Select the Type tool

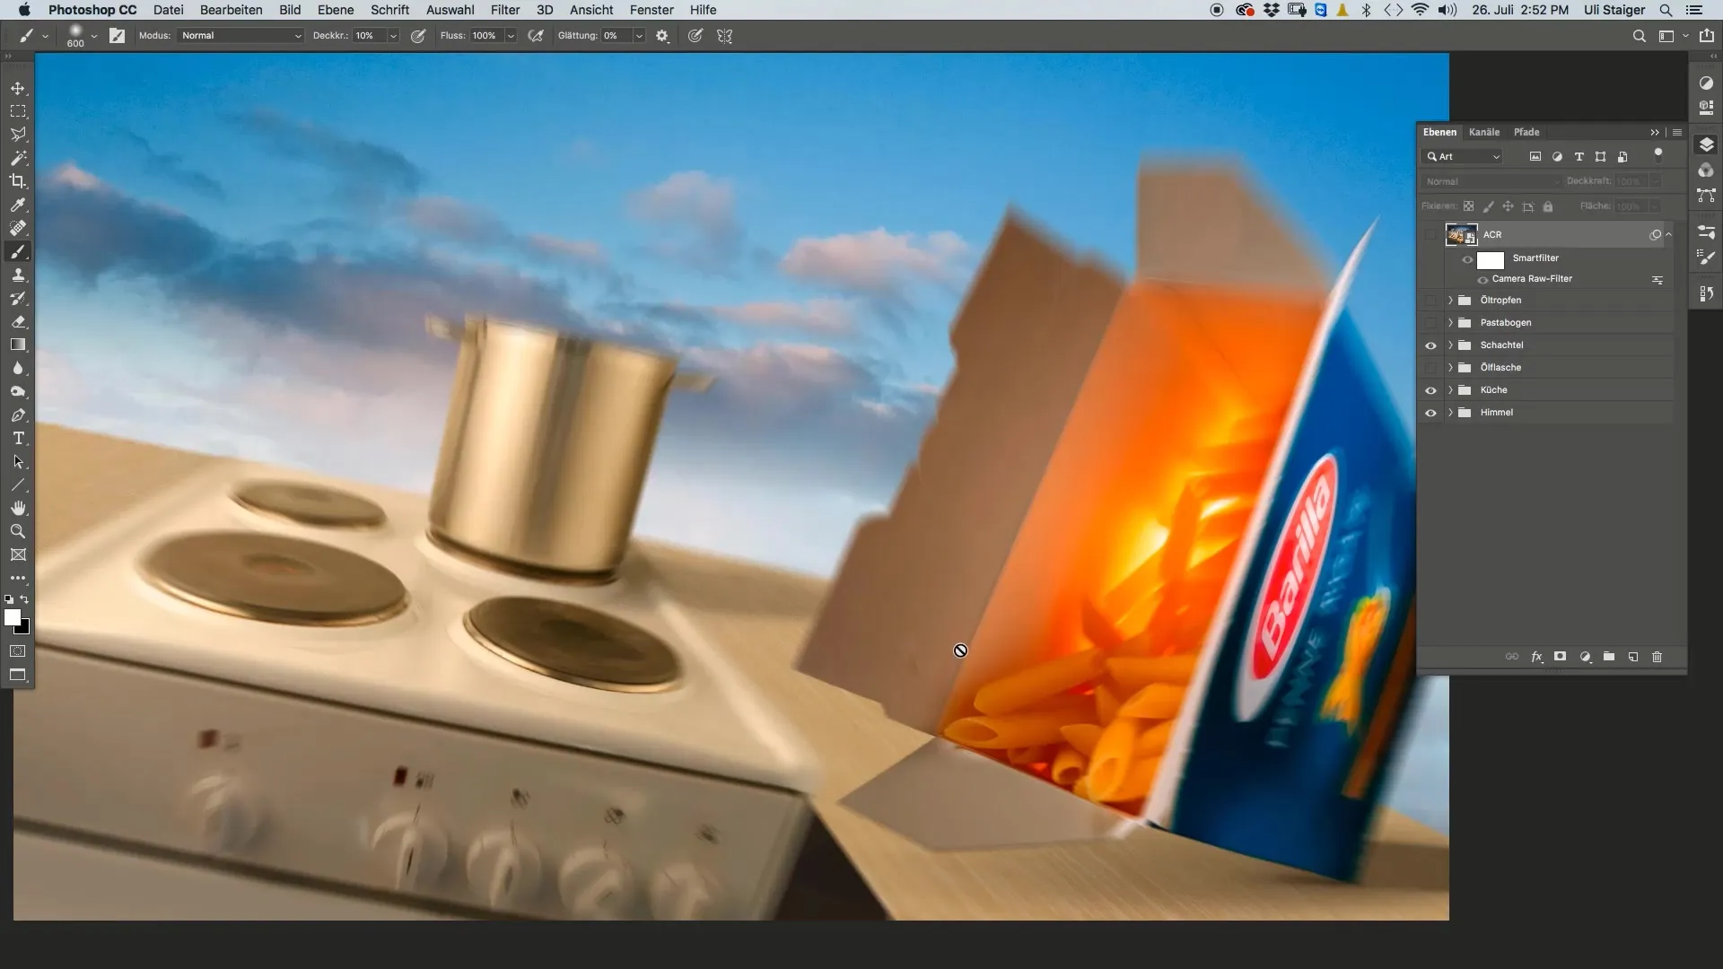(18, 438)
